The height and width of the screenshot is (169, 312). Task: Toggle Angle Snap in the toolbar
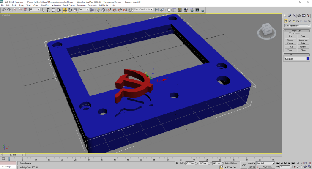tap(115, 10)
